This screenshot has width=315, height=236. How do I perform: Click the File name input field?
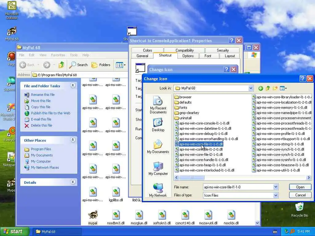(238, 187)
